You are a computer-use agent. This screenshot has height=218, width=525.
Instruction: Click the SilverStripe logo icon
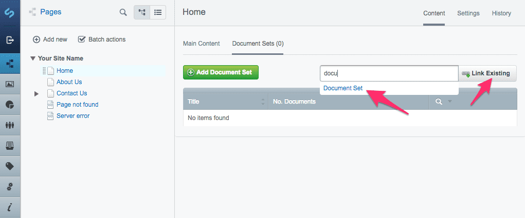point(10,12)
